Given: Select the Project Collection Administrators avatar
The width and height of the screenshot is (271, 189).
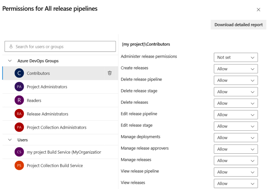Looking at the screenshot, I should [18, 127].
